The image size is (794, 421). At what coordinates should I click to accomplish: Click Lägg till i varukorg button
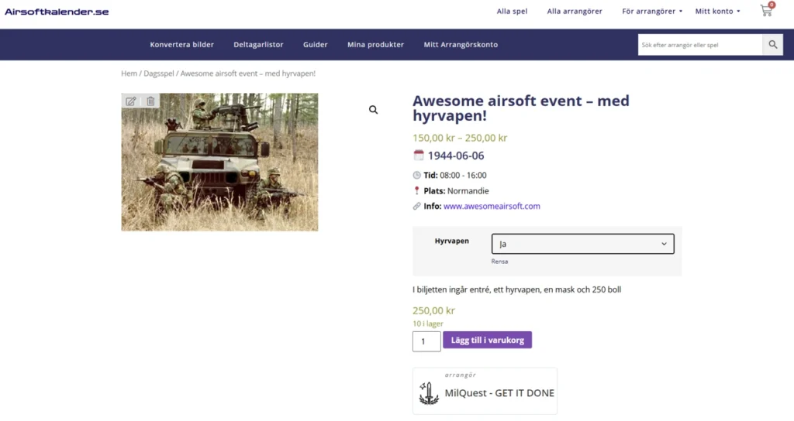(x=487, y=341)
